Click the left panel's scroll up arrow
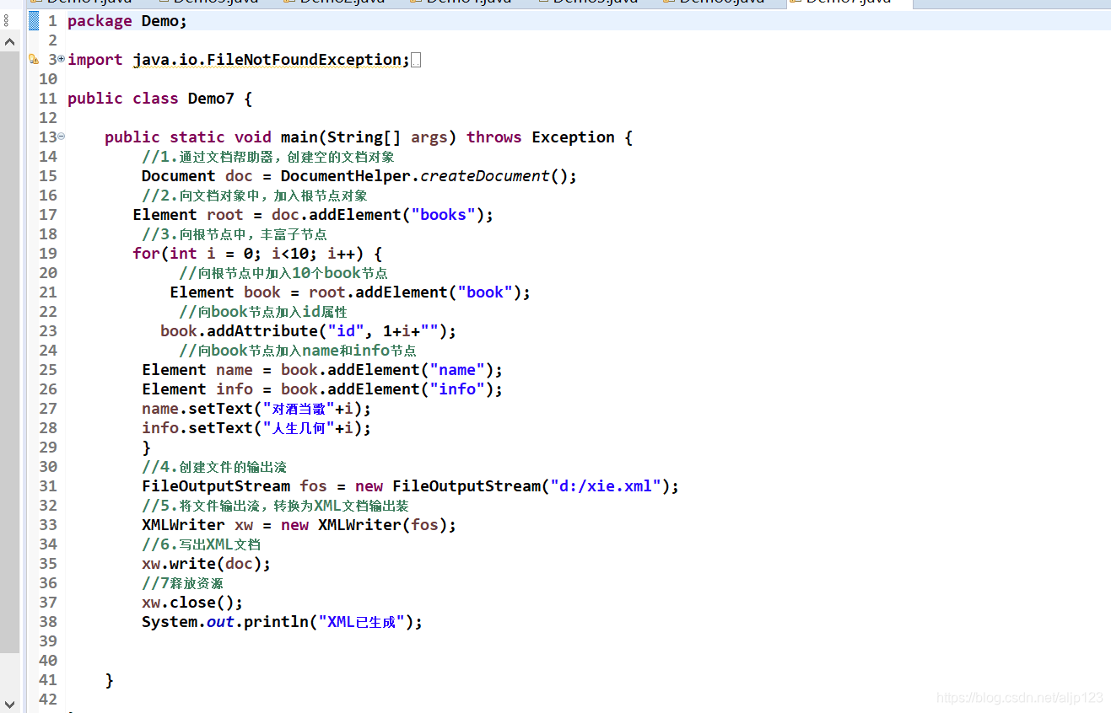The image size is (1111, 713). (x=10, y=41)
